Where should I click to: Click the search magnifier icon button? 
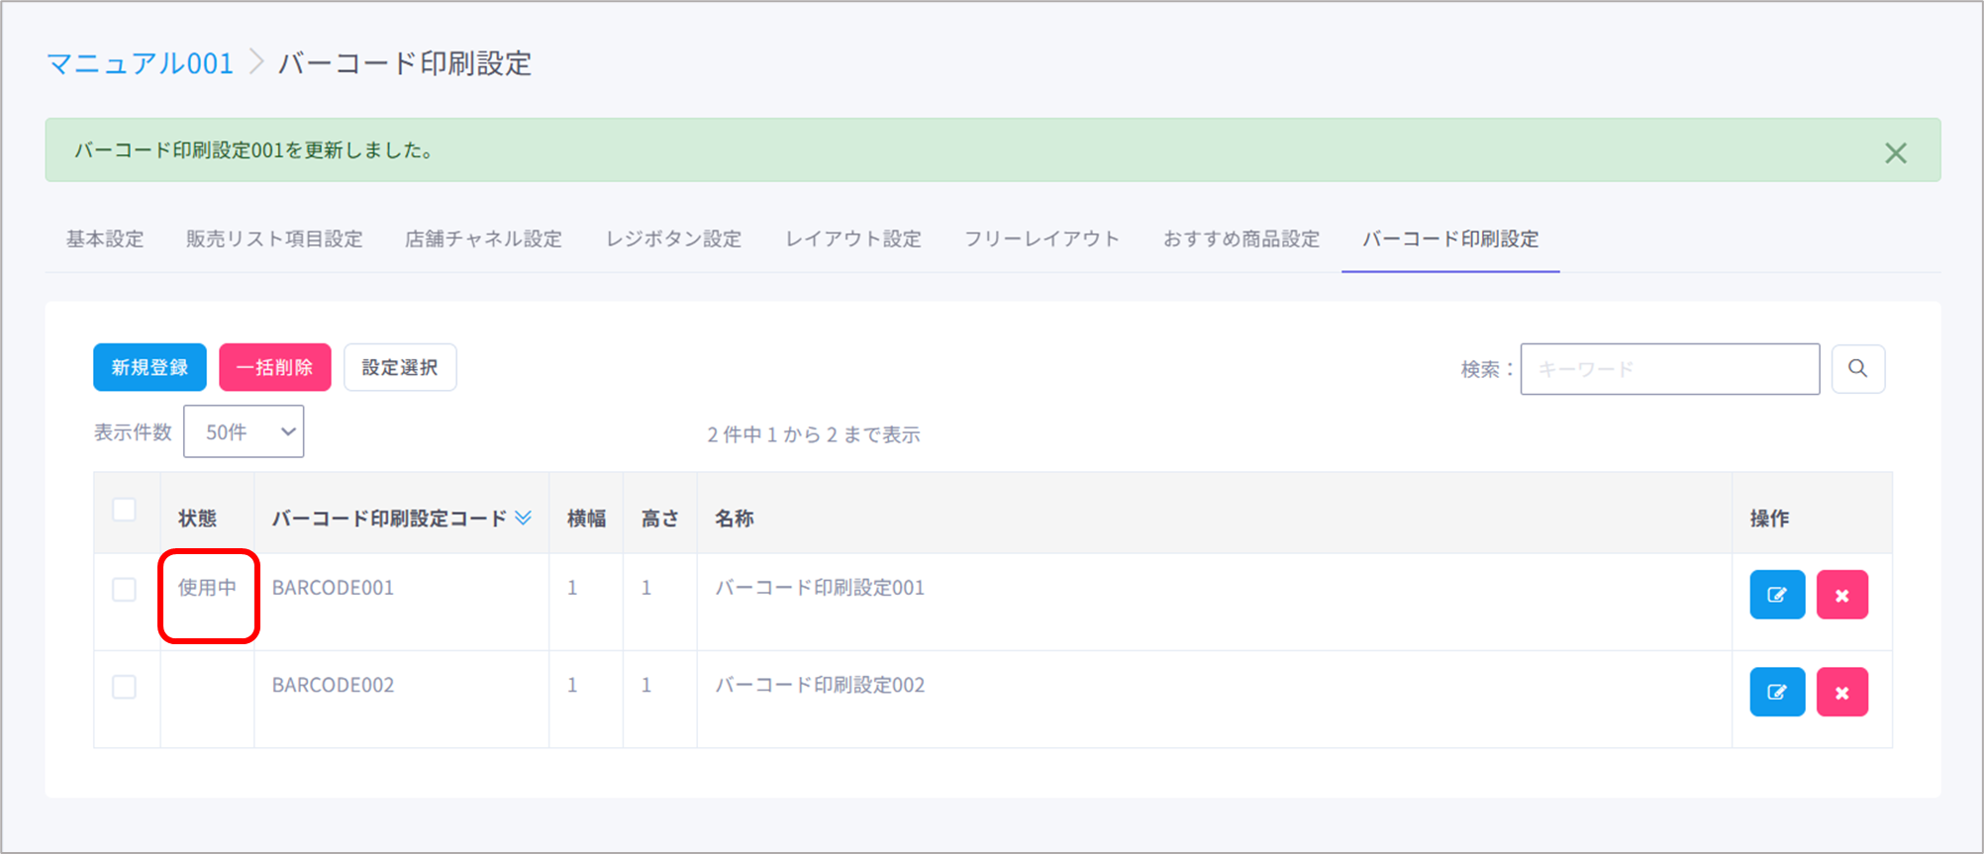click(x=1857, y=369)
